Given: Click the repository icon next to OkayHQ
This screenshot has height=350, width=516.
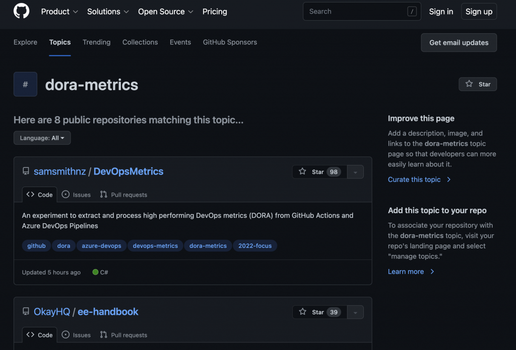Looking at the screenshot, I should pos(26,311).
